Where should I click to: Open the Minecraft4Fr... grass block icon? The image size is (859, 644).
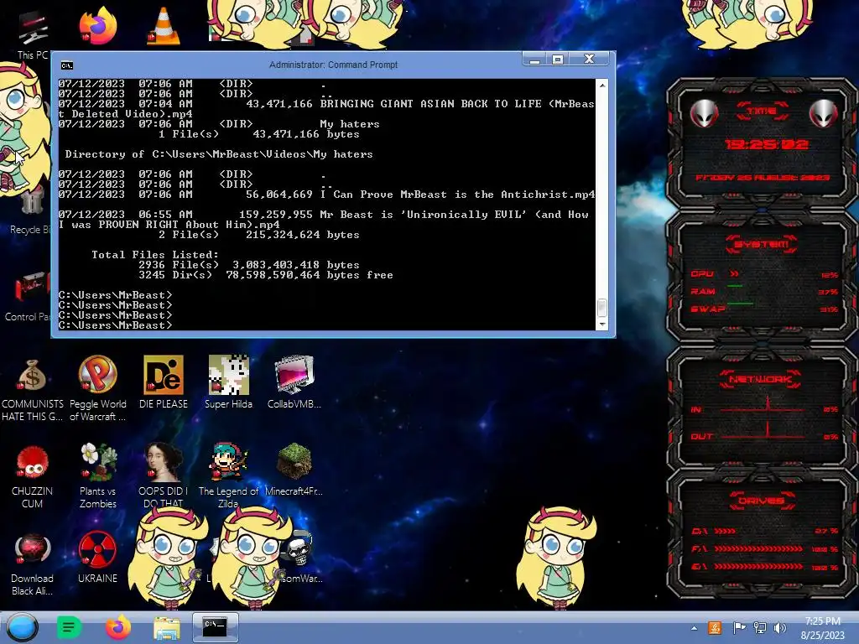point(294,470)
